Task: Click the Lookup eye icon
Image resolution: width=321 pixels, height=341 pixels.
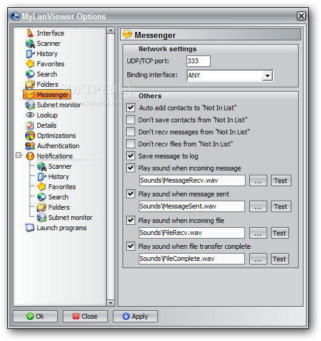Action: tap(30, 115)
